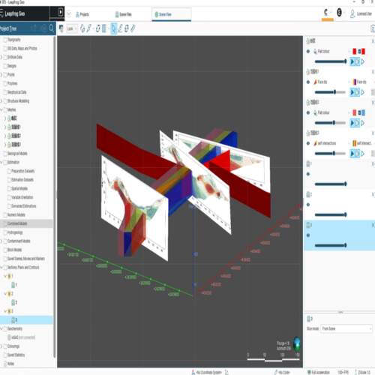The width and height of the screenshot is (375, 375).
Task: Toggle visibility dot on self intersections row
Action: pyautogui.click(x=308, y=143)
